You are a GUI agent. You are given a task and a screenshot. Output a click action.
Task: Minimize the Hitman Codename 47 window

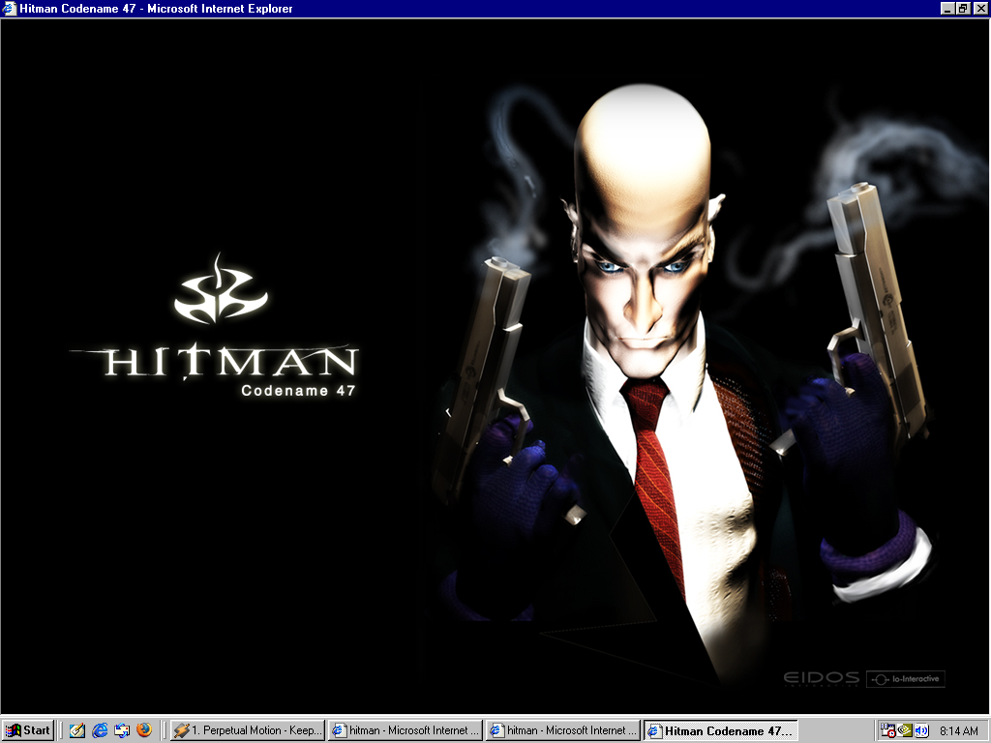947,9
